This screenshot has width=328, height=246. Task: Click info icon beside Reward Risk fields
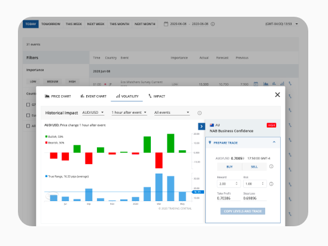[271, 184]
